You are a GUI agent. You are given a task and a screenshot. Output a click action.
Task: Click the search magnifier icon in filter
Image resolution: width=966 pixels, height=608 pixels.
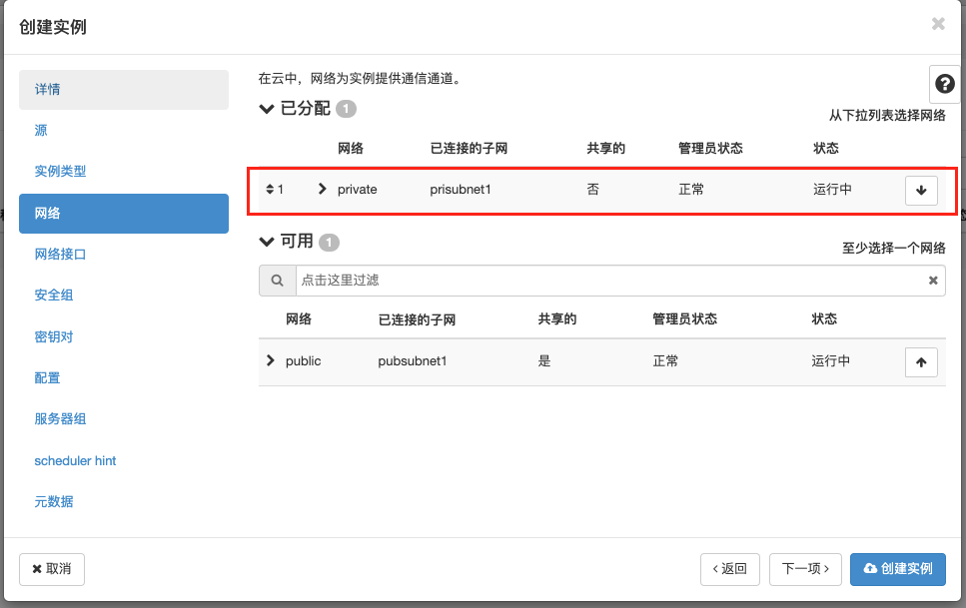point(278,281)
